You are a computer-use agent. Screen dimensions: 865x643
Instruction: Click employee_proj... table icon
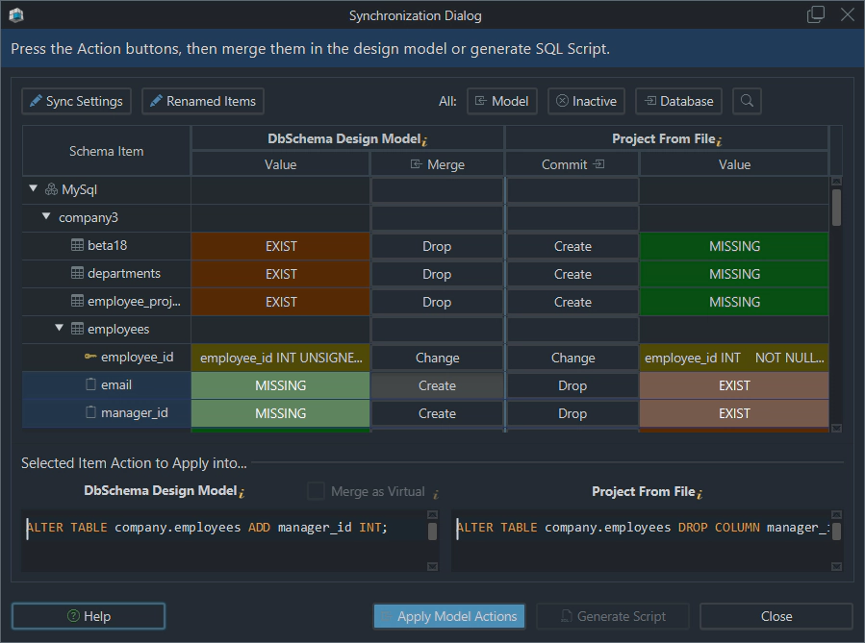tap(78, 301)
